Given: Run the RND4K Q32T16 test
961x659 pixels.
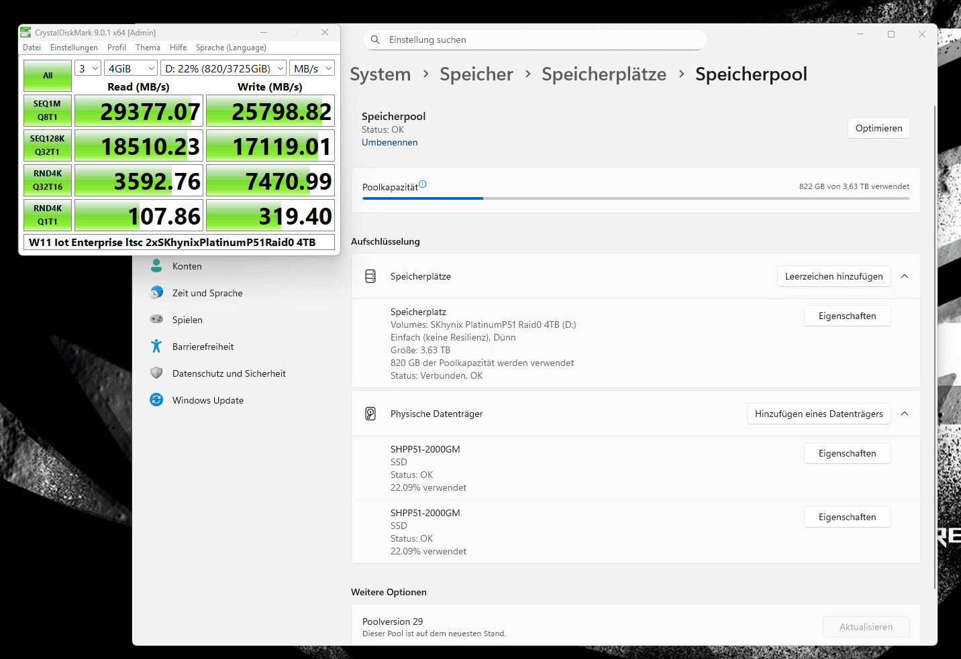Looking at the screenshot, I should 48,180.
